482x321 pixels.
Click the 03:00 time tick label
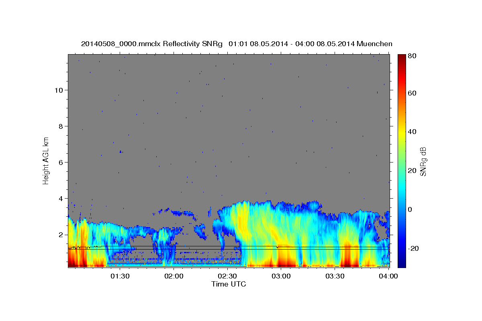tap(281, 276)
